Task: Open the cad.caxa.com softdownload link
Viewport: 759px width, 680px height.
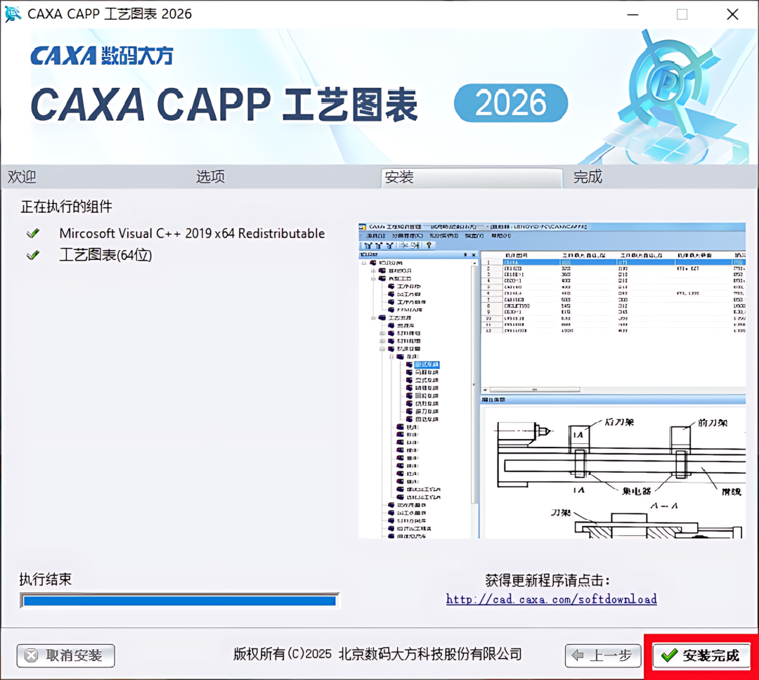Action: (x=552, y=599)
